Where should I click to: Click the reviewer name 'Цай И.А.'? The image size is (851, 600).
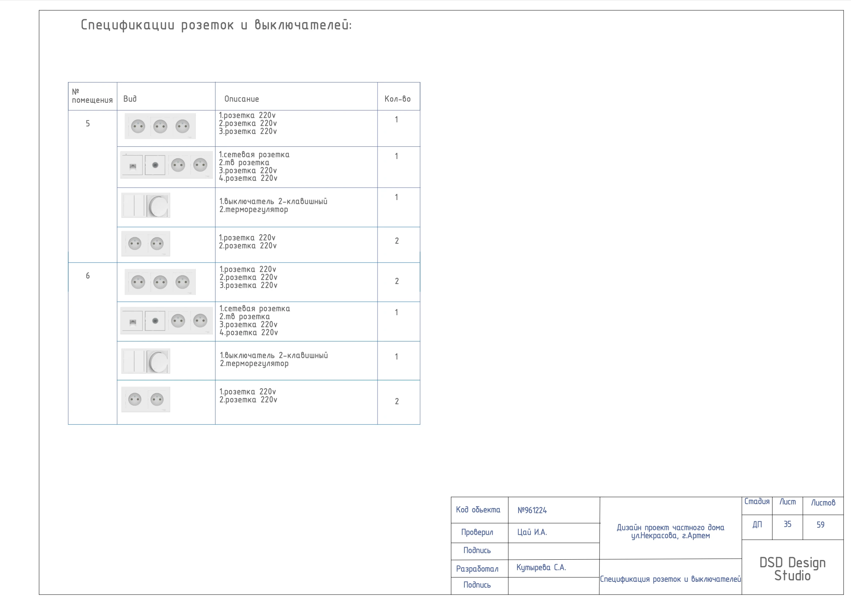point(532,532)
